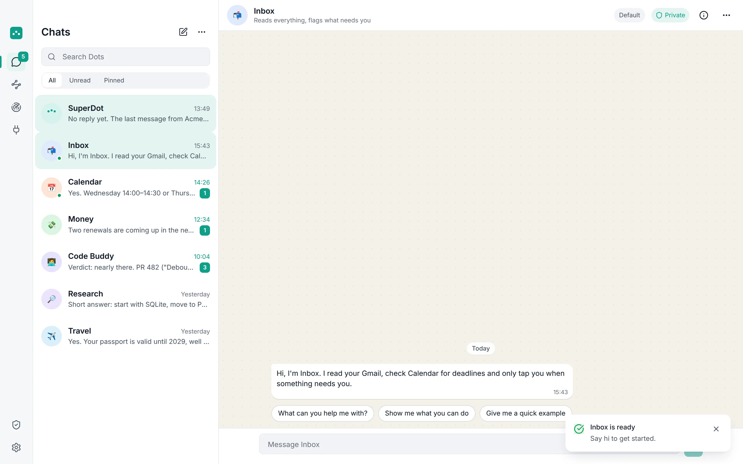
Task: Toggle the Private mode chip
Action: click(x=670, y=15)
